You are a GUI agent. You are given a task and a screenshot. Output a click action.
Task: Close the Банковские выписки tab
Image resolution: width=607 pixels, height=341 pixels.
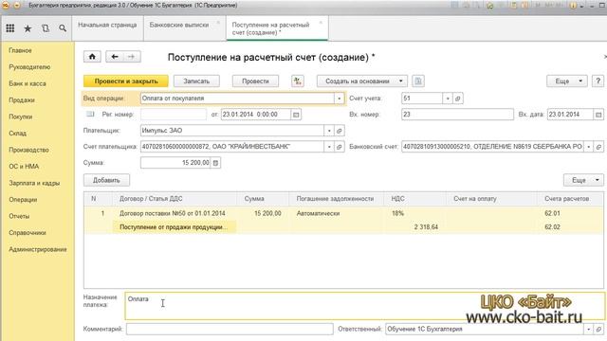[x=218, y=23]
